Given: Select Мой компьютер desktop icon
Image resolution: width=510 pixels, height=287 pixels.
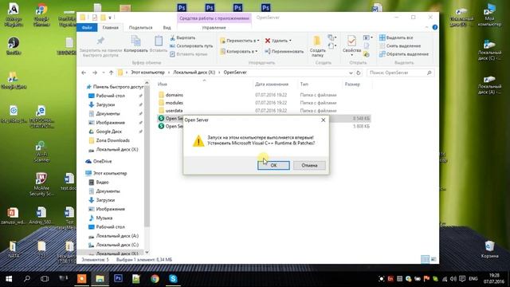Looking at the screenshot, I should [489, 14].
